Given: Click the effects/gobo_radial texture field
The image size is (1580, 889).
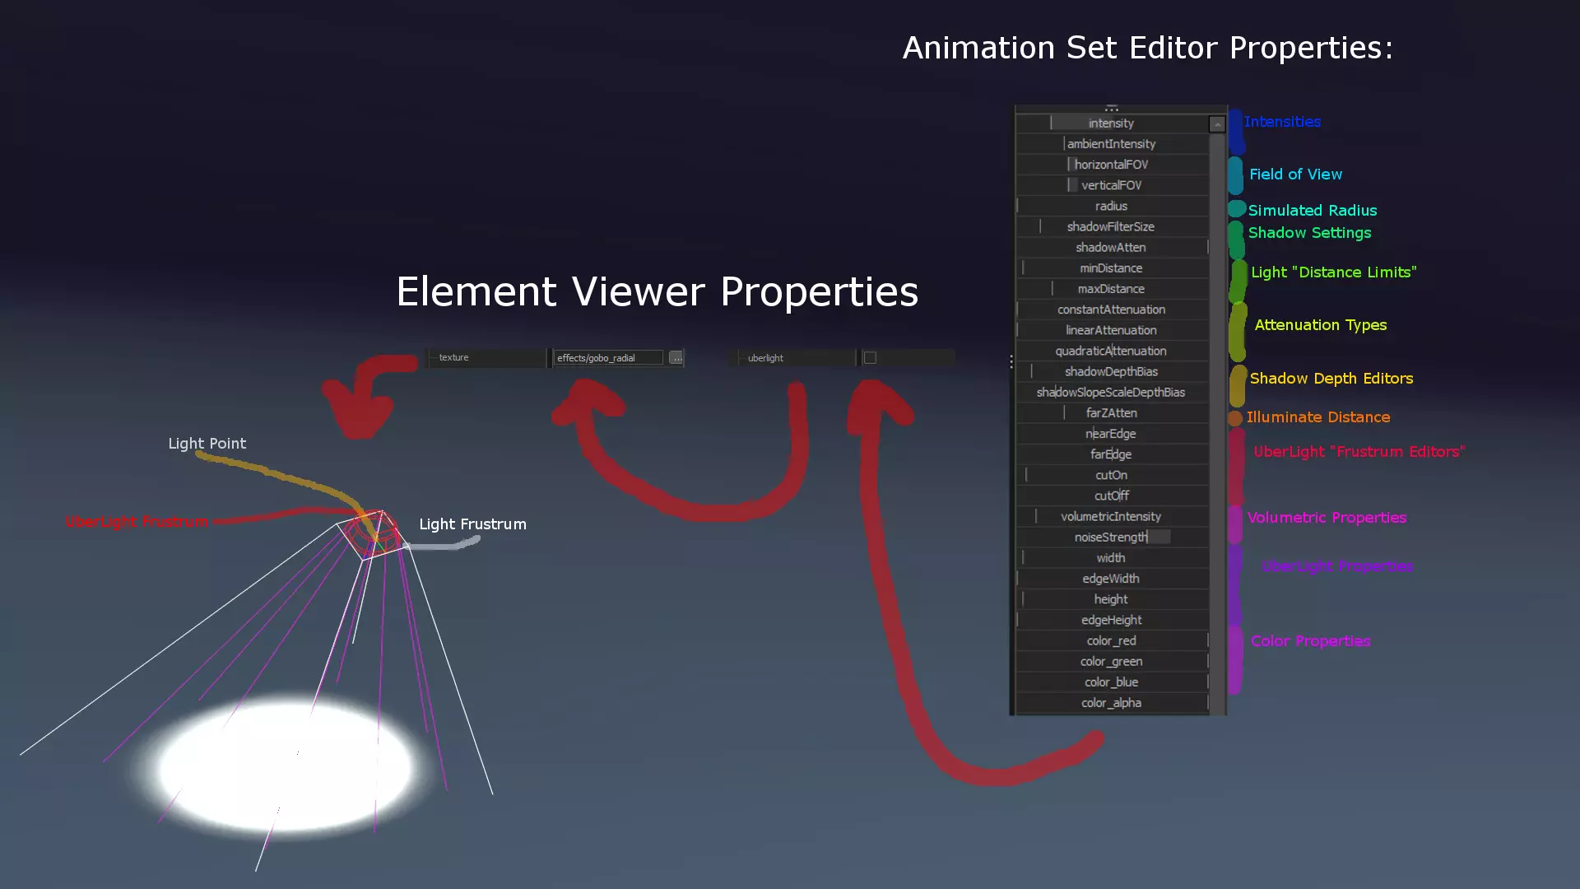Looking at the screenshot, I should tap(607, 358).
